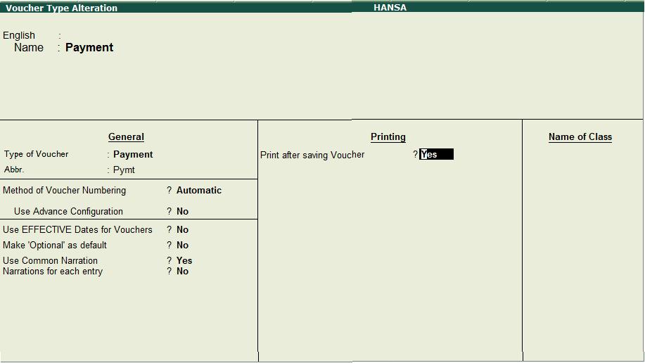
Task: Change Method of Voucher Numbering Automatic value
Action: point(199,190)
